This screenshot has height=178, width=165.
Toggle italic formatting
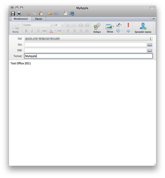pos(32,31)
